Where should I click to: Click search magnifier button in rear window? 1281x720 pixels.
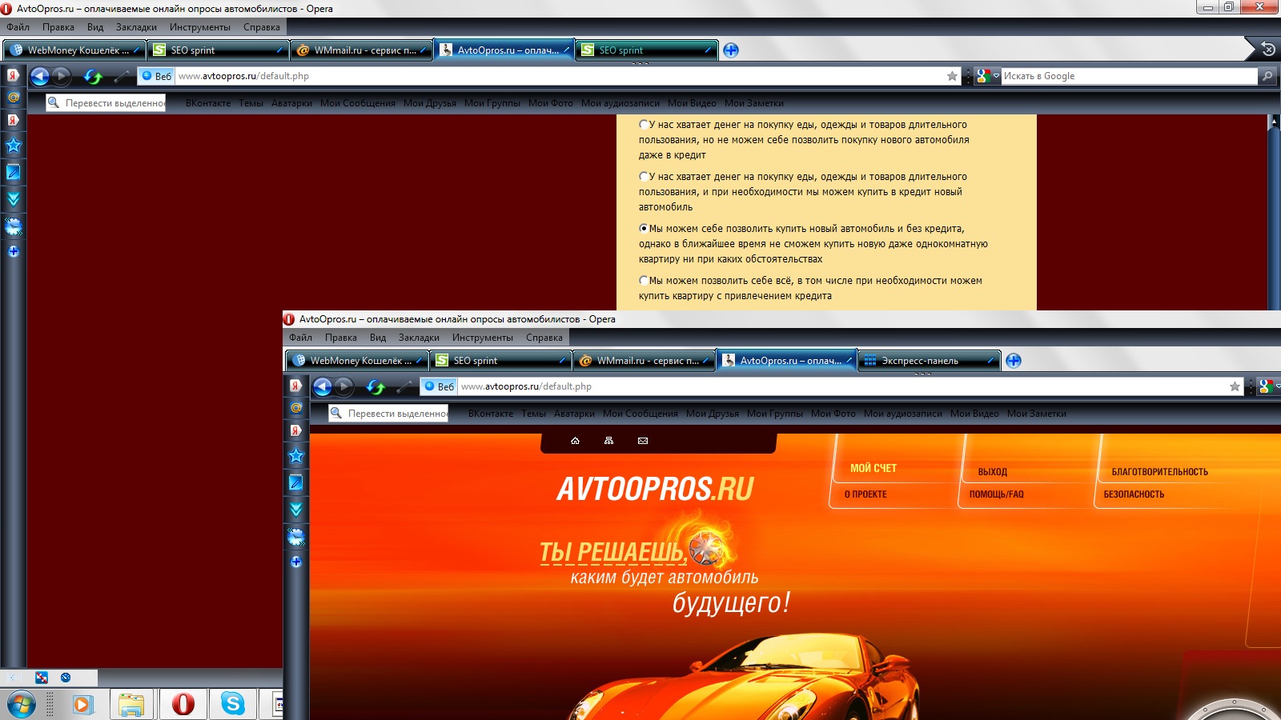coord(1267,76)
